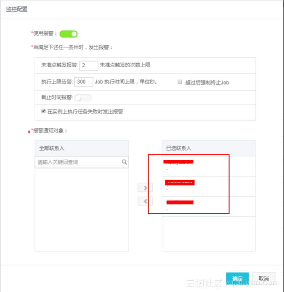The image size is (284, 292).
Task: Click the 监控配置 dialog title
Action: 17,9
